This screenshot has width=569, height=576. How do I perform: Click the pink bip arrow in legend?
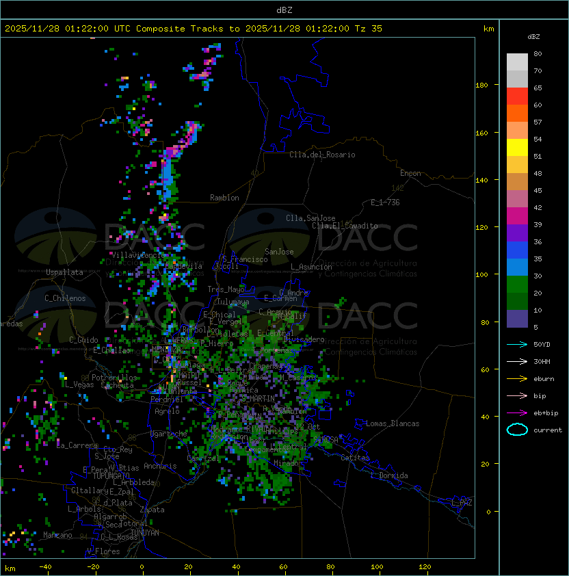517,395
